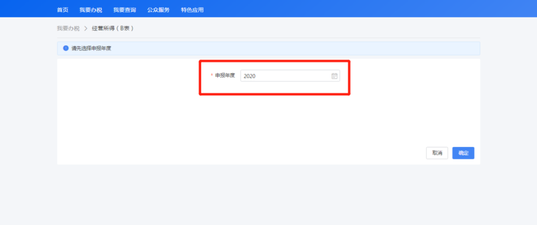Confirm with the 确定 button

pyautogui.click(x=463, y=153)
